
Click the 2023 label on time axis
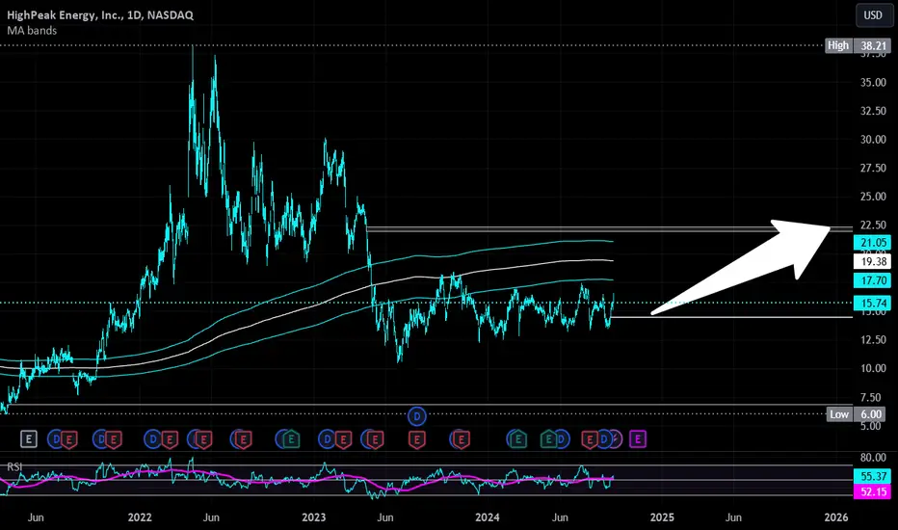[314, 517]
